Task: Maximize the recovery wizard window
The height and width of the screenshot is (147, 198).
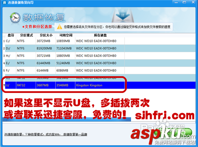Action: coord(185,2)
